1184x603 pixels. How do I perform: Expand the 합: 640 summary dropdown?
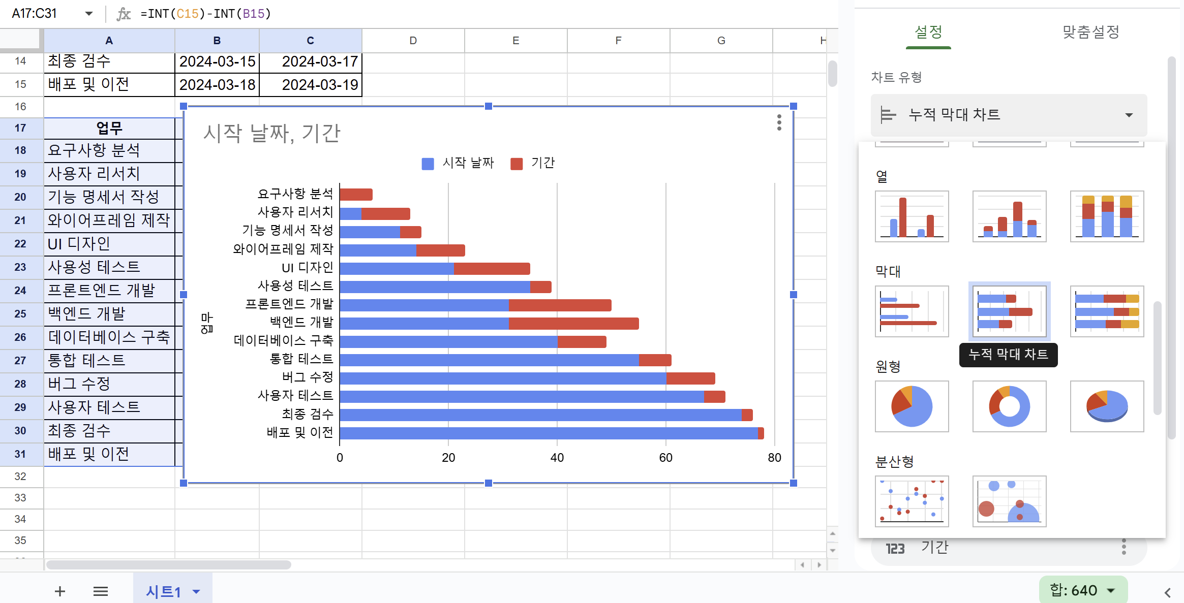click(1083, 590)
